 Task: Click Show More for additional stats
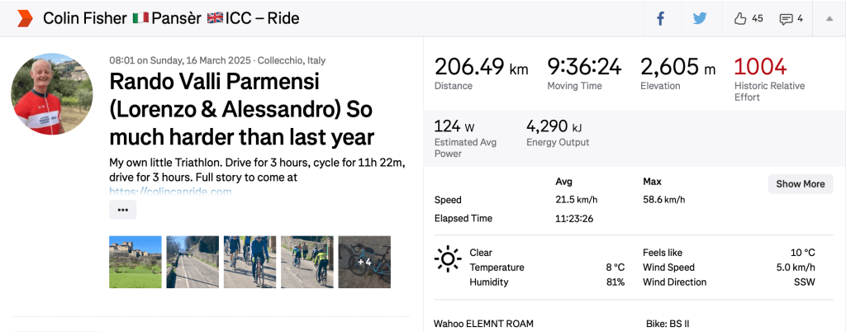coord(800,183)
